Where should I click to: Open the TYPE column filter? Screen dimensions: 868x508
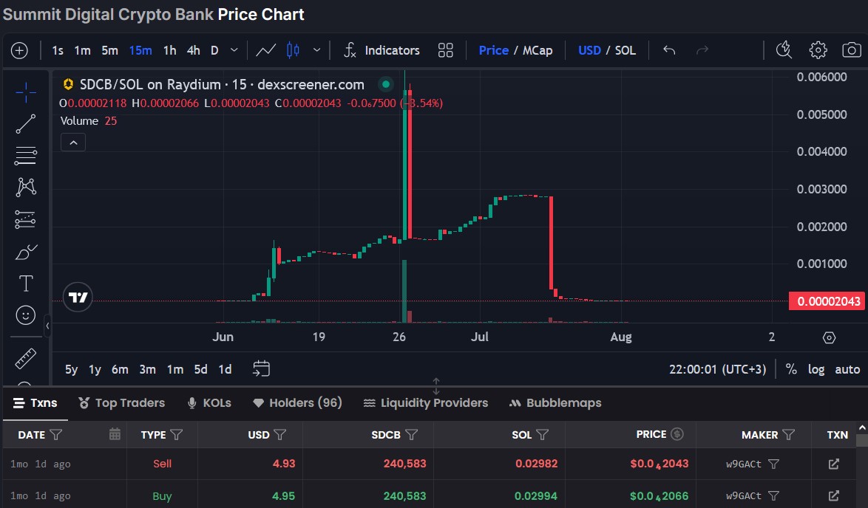177,435
